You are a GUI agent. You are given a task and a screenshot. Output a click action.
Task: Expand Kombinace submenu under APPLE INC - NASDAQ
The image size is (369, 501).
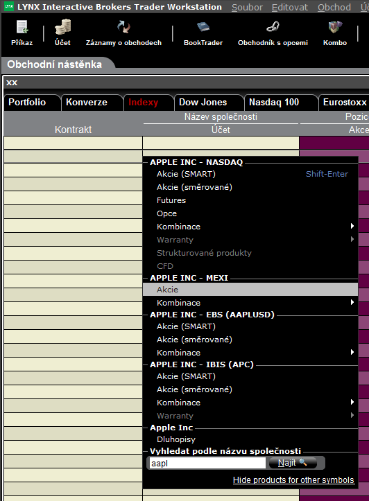coord(250,227)
